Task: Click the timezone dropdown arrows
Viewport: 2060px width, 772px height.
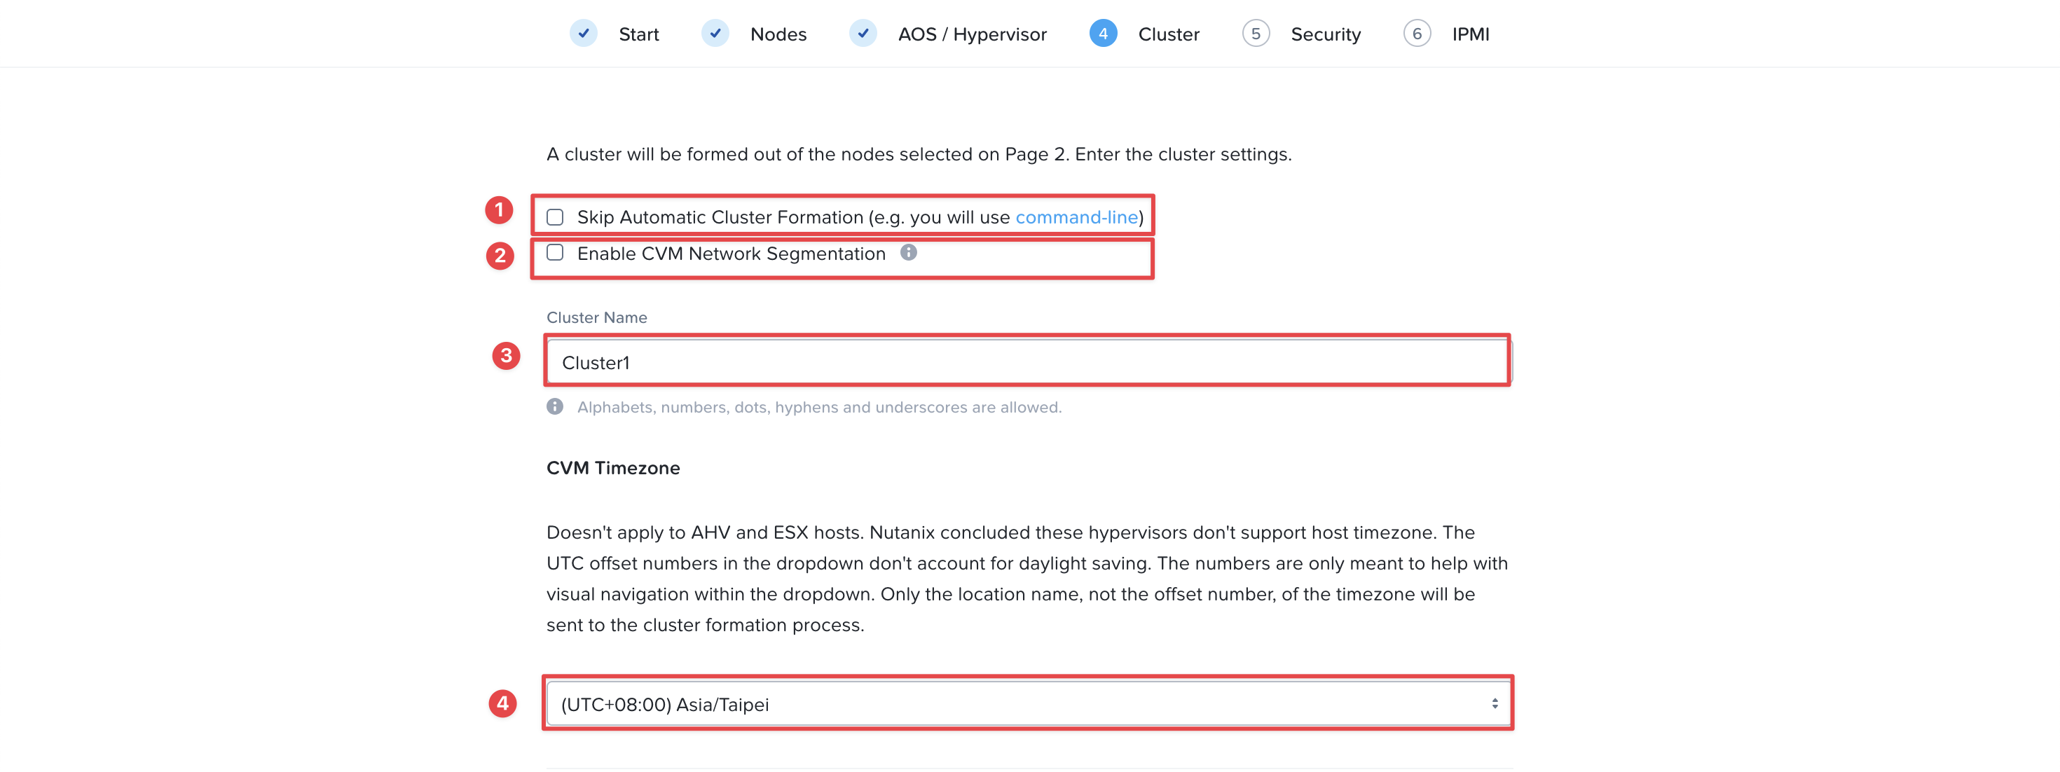Action: 1494,703
